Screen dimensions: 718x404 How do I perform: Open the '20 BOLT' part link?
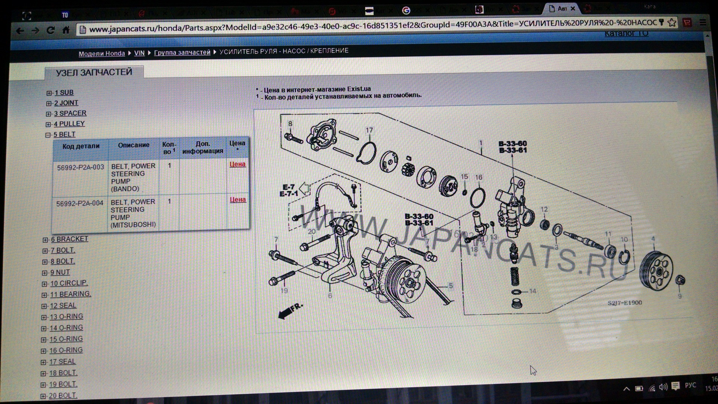63,395
